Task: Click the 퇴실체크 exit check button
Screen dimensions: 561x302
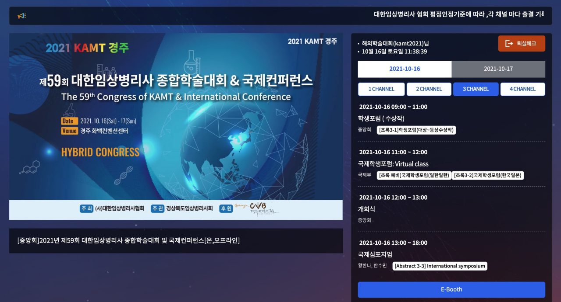Action: coord(521,44)
